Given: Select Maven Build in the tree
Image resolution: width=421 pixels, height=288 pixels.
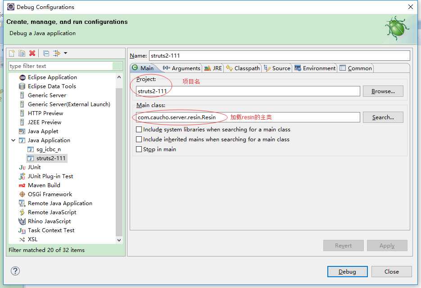Looking at the screenshot, I should click(x=44, y=185).
